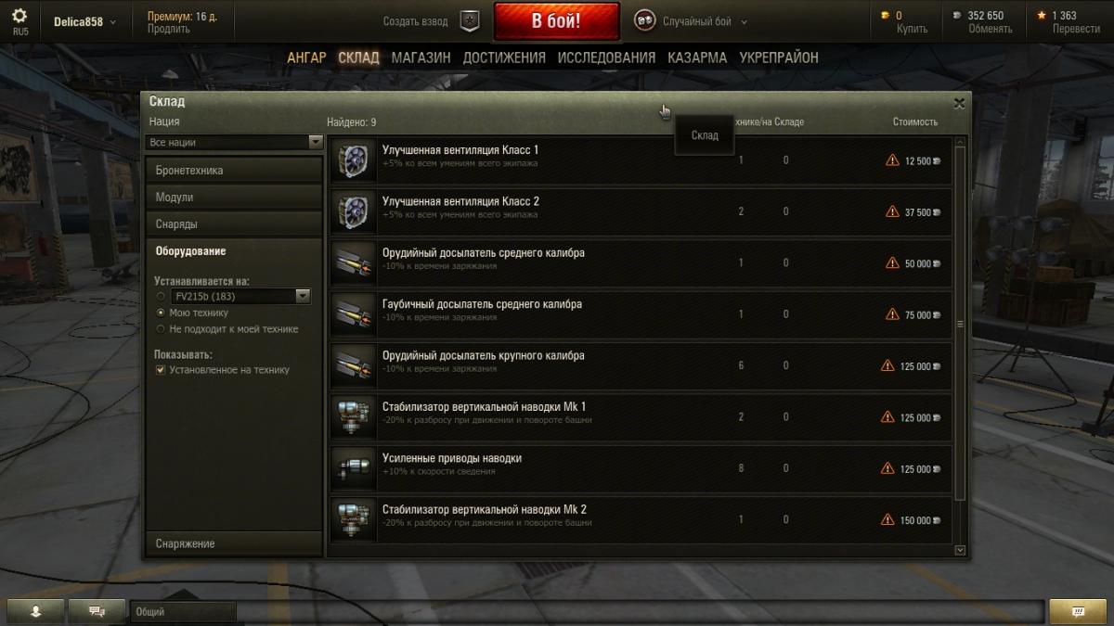This screenshot has width=1114, height=626.
Task: Choose the Не подходит к моей технике option
Action: tap(162, 329)
